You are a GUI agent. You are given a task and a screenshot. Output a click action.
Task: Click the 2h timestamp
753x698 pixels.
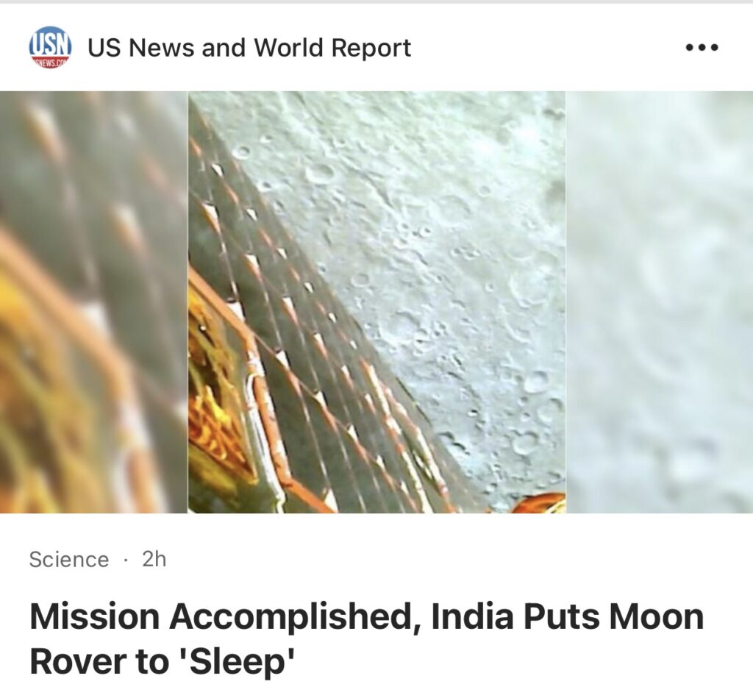pyautogui.click(x=154, y=559)
